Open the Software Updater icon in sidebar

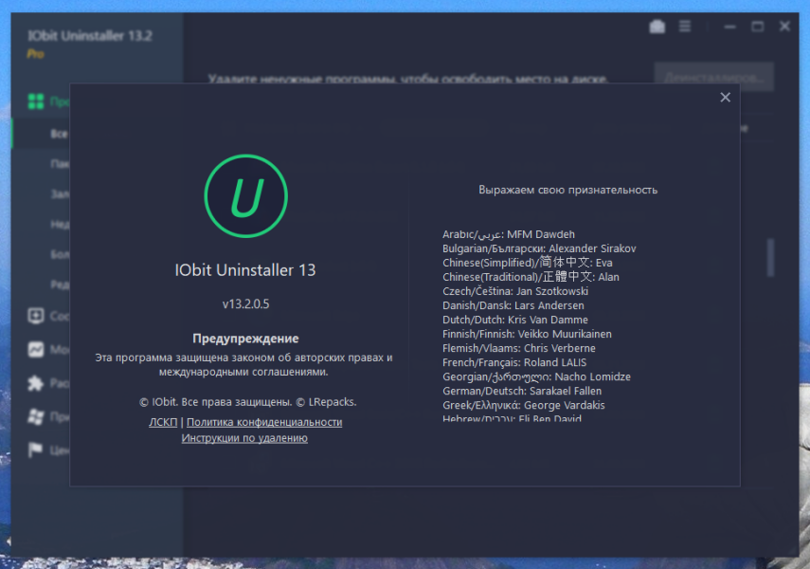[x=36, y=316]
